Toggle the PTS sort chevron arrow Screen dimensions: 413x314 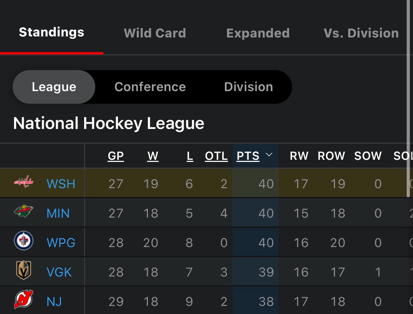pos(269,155)
